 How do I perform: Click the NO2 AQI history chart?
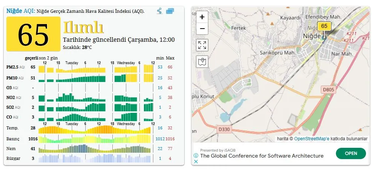(96, 98)
